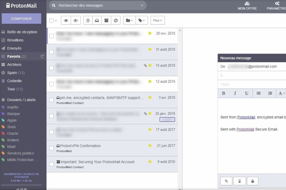
Task: Check the pm.me encrypted contacts message
Action: [x=52, y=100]
